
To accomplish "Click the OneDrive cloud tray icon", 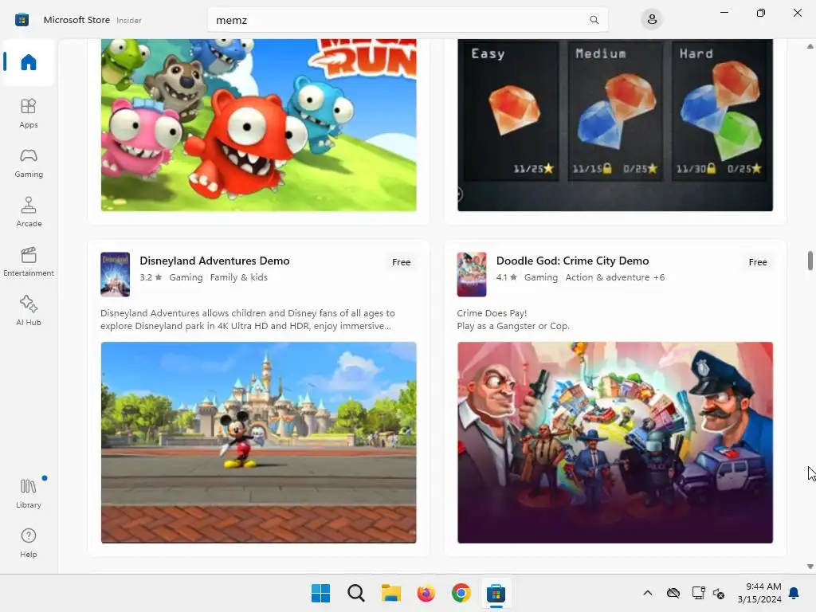I will [x=673, y=593].
